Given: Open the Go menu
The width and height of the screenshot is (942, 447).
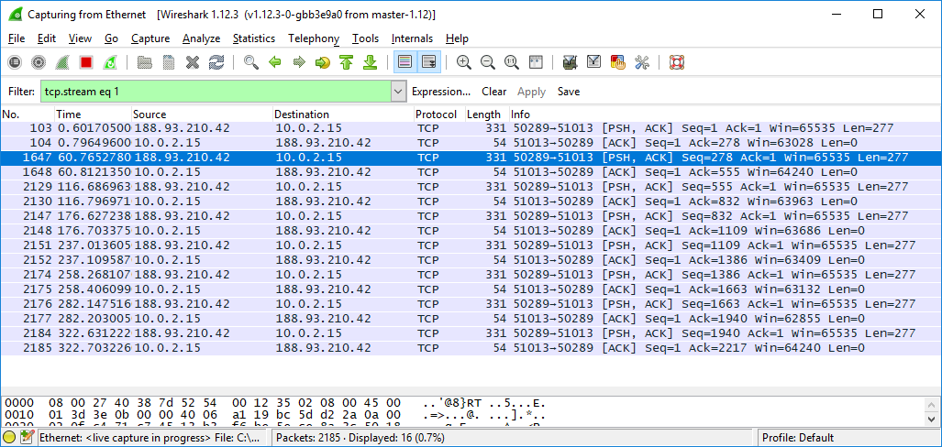Looking at the screenshot, I should pyautogui.click(x=111, y=38).
